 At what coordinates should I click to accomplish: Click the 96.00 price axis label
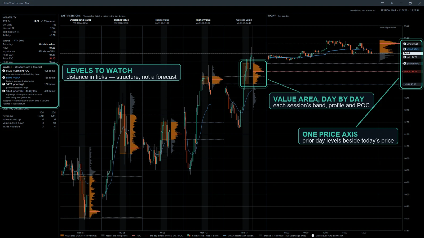pos(407,26)
